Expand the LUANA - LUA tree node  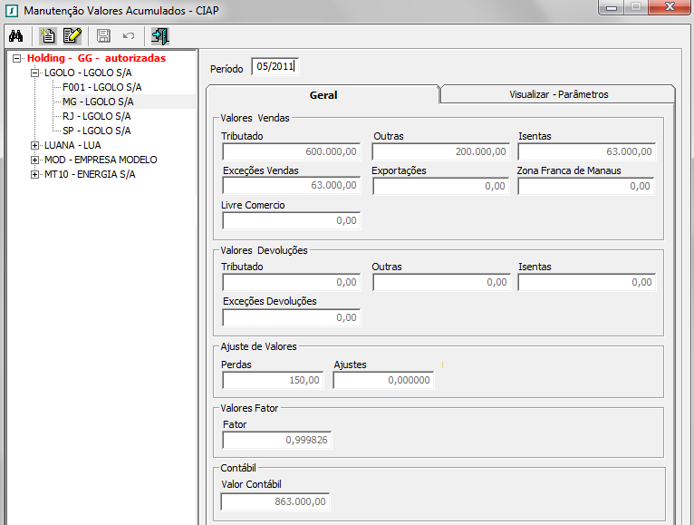tap(35, 145)
